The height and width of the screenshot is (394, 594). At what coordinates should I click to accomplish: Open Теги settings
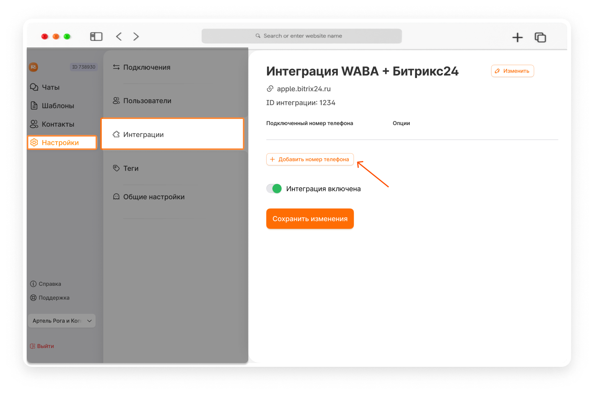click(126, 168)
